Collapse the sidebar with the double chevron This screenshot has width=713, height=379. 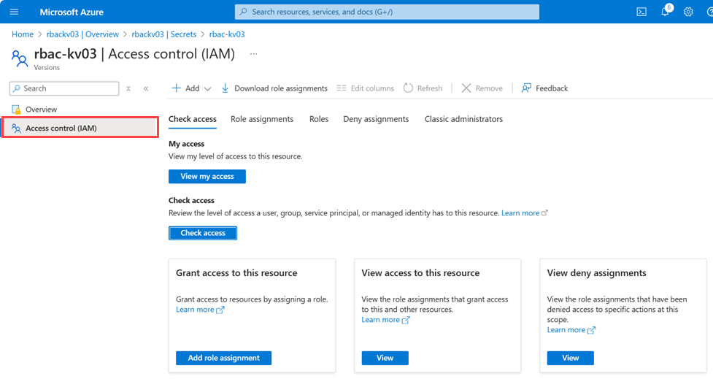coord(146,88)
